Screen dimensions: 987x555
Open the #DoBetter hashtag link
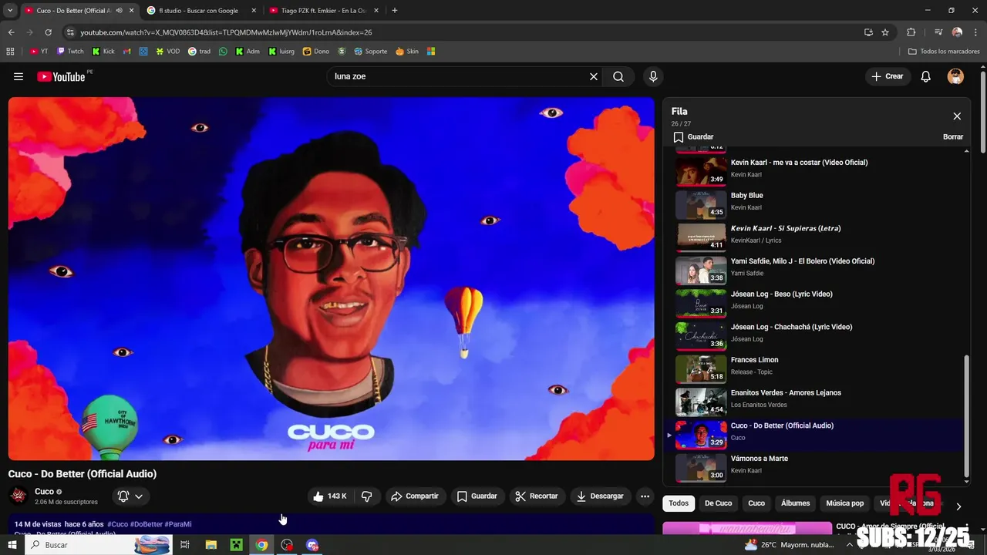146,524
